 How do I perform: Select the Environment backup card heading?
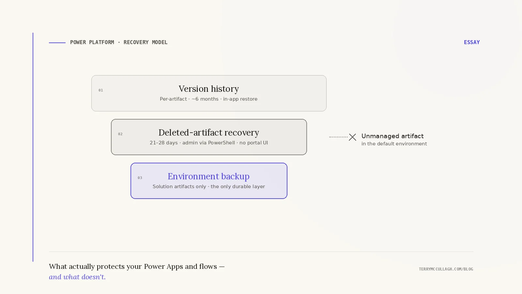(x=209, y=176)
